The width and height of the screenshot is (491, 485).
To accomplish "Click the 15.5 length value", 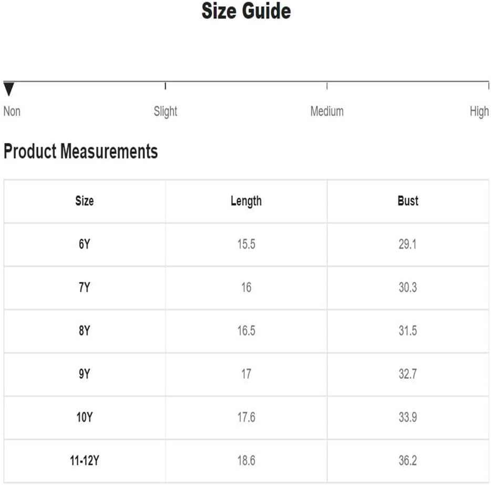I will click(x=246, y=244).
